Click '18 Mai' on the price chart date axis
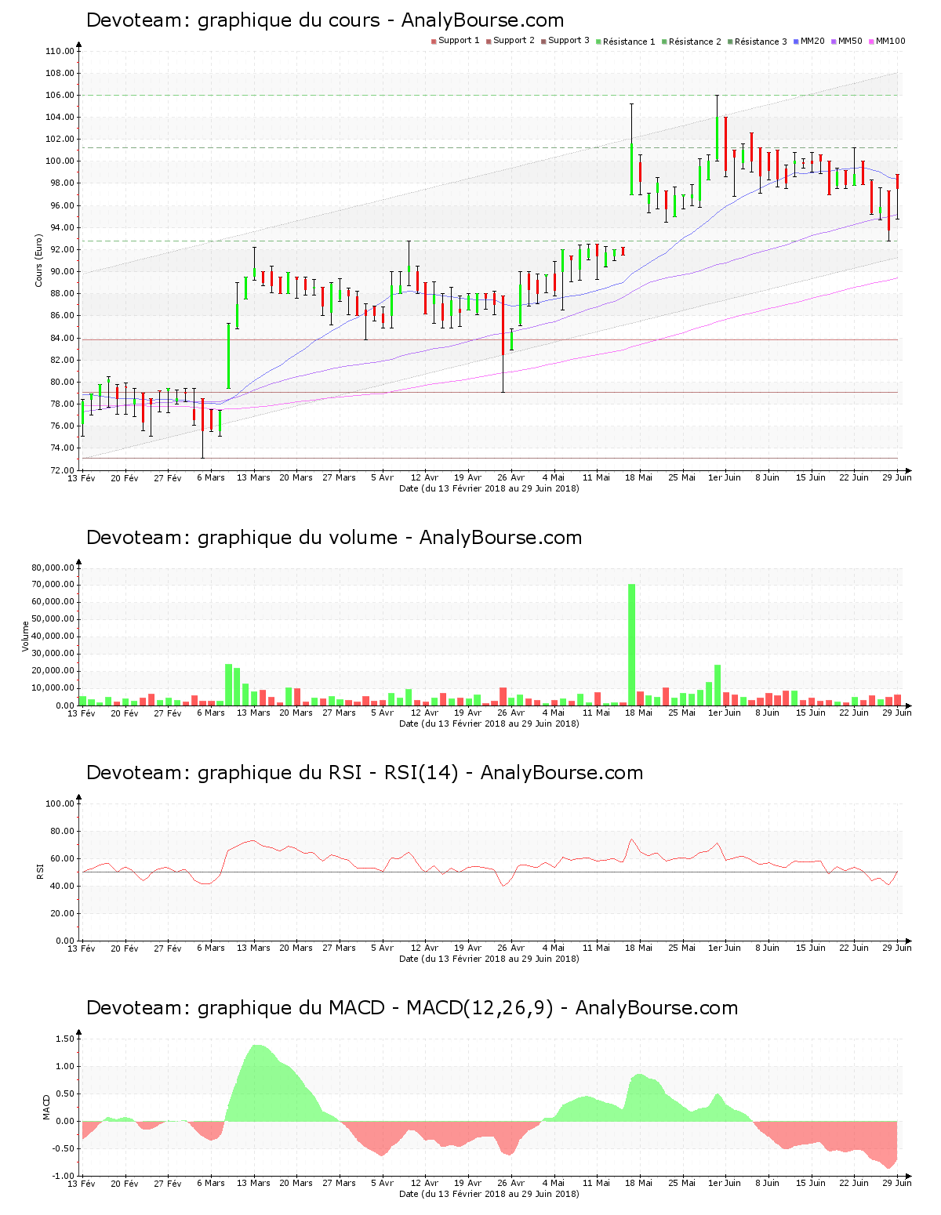941x1215 pixels. coord(639,477)
